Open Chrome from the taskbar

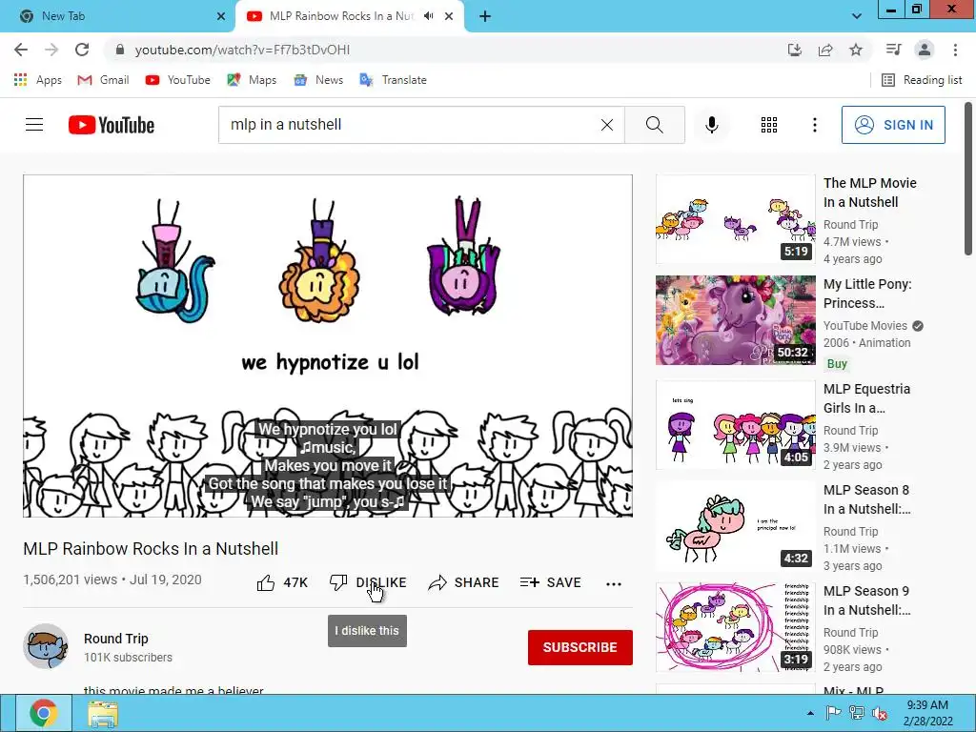[x=43, y=713]
